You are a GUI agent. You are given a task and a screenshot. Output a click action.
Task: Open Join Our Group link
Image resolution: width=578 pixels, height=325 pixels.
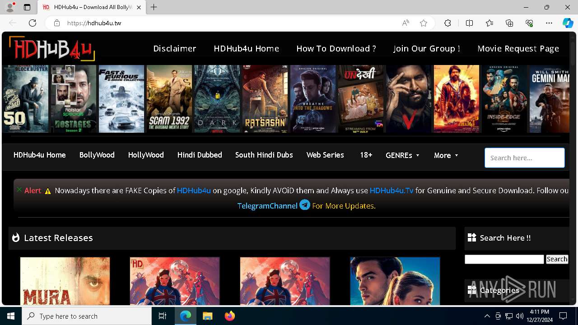point(427,48)
